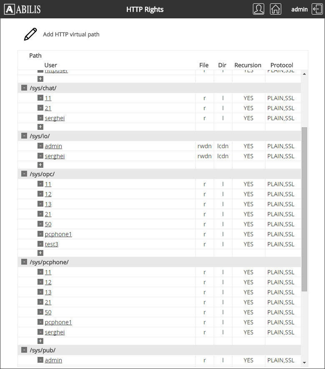
Task: Remove user admin under /sys/io/ with minus icon
Action: click(40, 146)
